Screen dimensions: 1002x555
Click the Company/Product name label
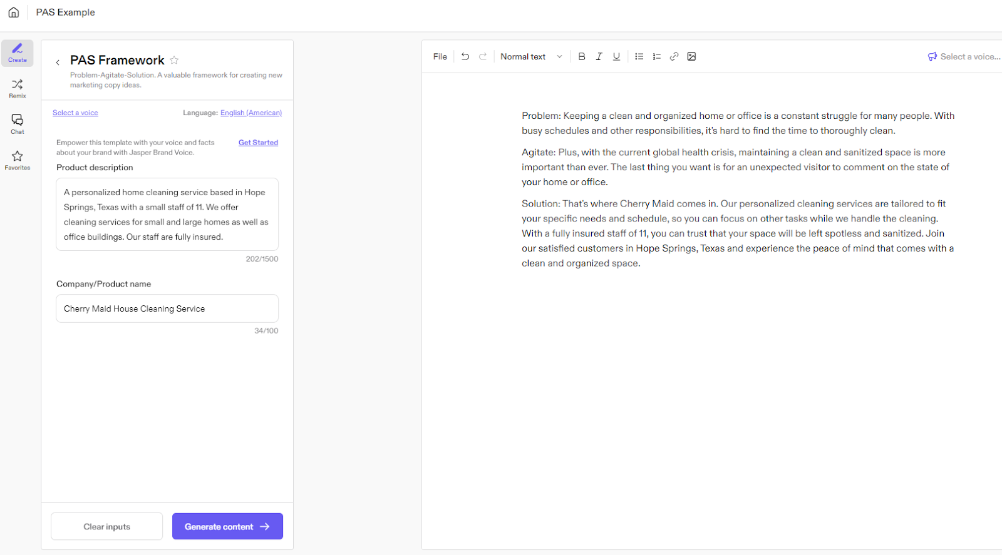point(103,284)
